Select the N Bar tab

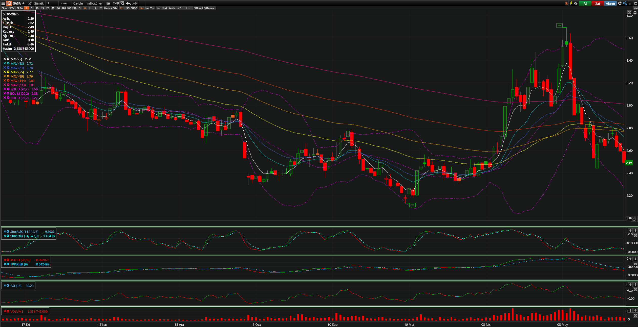click(x=20, y=8)
